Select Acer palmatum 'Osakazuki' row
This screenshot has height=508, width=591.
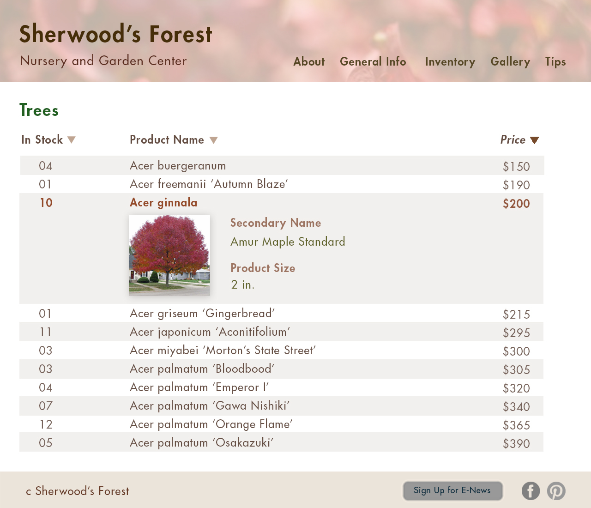click(201, 443)
